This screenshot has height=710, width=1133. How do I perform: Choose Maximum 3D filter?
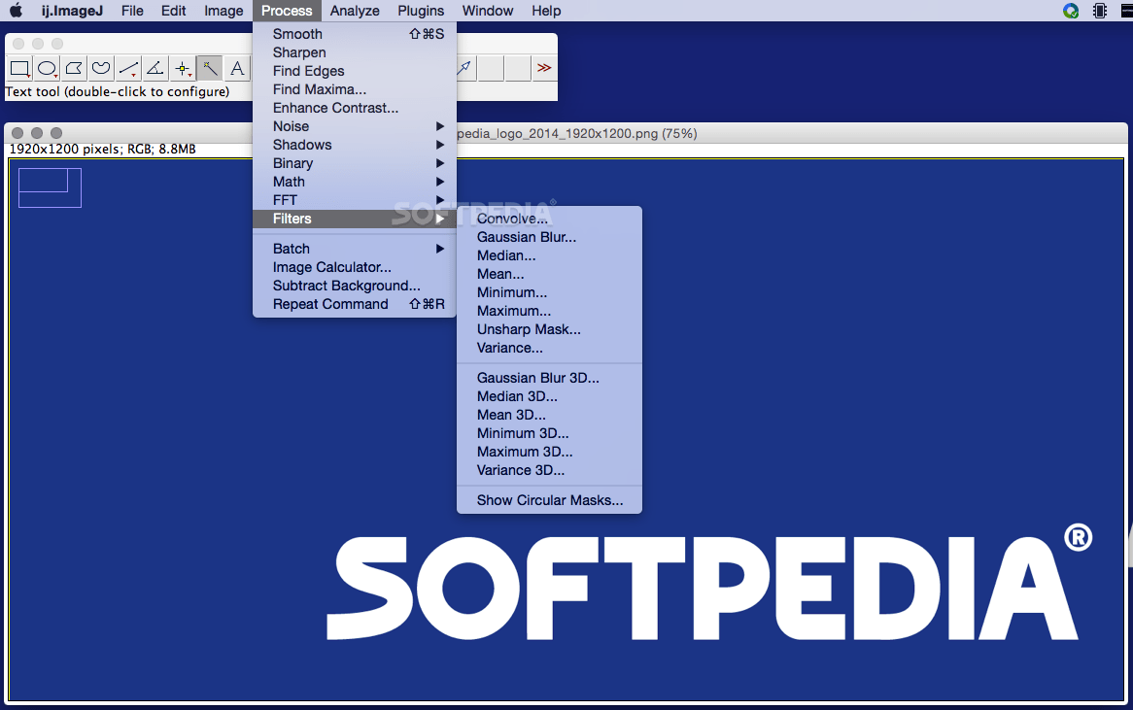[549, 453]
